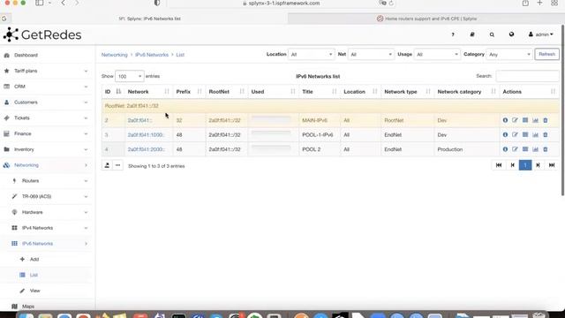Go to last page of table

(552, 165)
